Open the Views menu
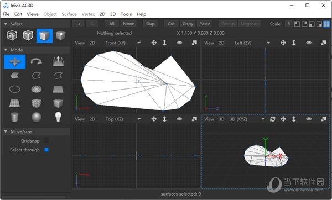This screenshot has width=332, height=200. click(33, 14)
